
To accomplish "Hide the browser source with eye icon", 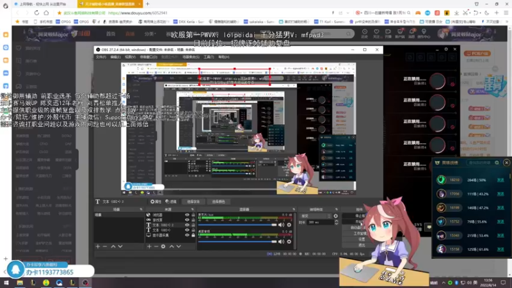I will tap(187, 215).
